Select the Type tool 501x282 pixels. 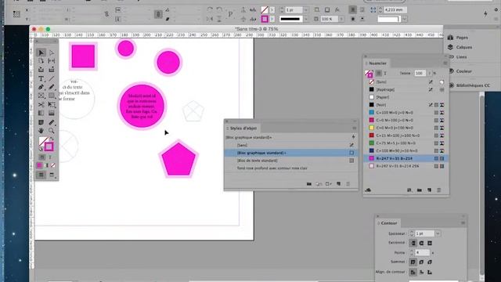click(x=41, y=78)
